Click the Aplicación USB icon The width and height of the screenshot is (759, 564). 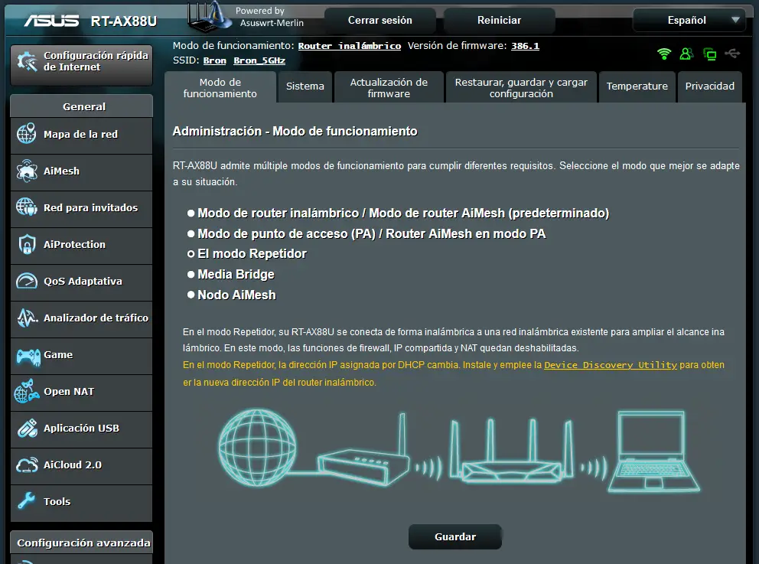pyautogui.click(x=27, y=428)
